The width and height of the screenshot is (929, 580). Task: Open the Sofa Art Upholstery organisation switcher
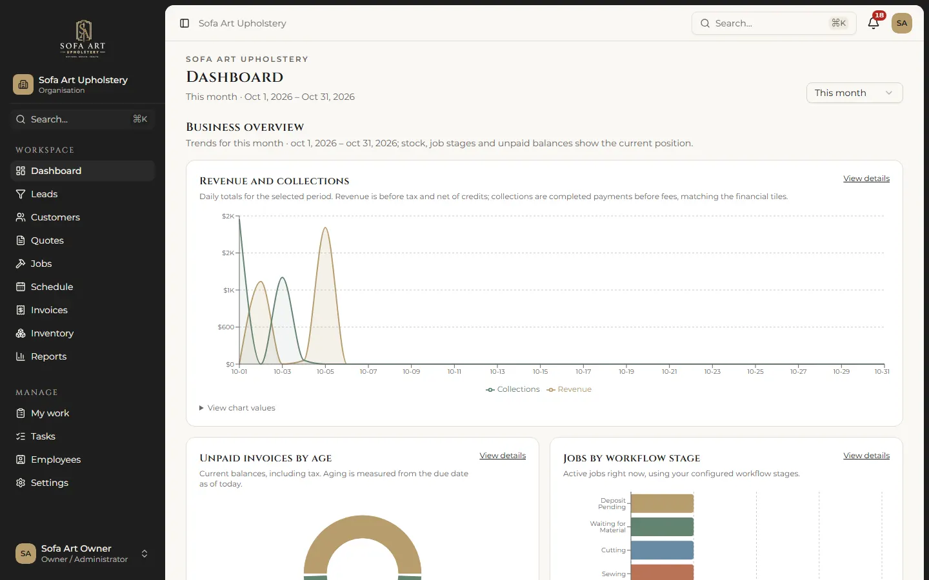83,84
